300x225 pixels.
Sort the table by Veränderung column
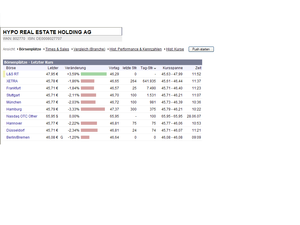pos(75,68)
